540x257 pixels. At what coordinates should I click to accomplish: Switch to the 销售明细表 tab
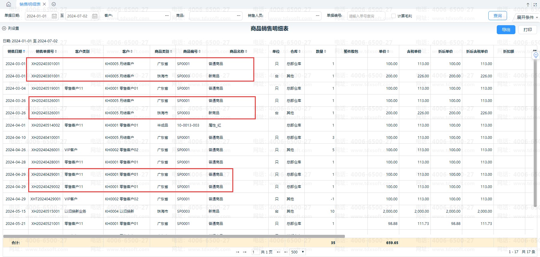click(30, 4)
